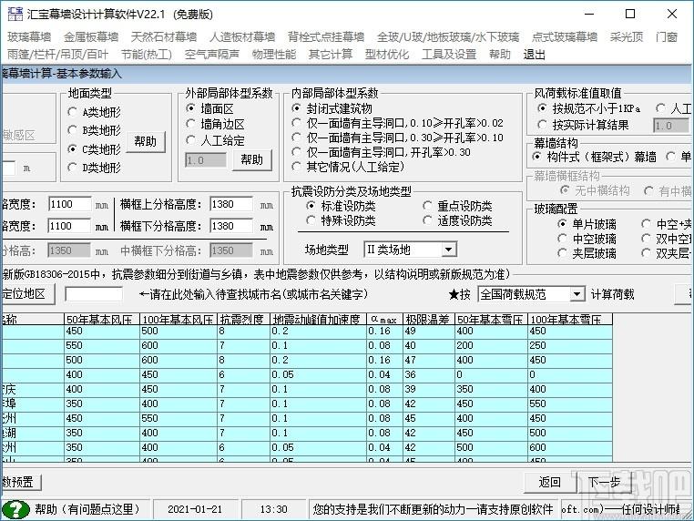Maximize the application window
This screenshot has width=694, height=521.
pos(630,14)
